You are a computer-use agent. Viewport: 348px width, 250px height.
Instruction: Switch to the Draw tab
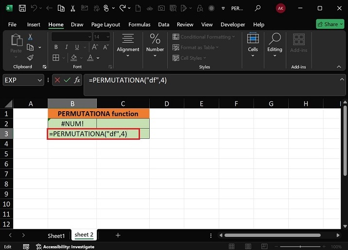coord(77,24)
